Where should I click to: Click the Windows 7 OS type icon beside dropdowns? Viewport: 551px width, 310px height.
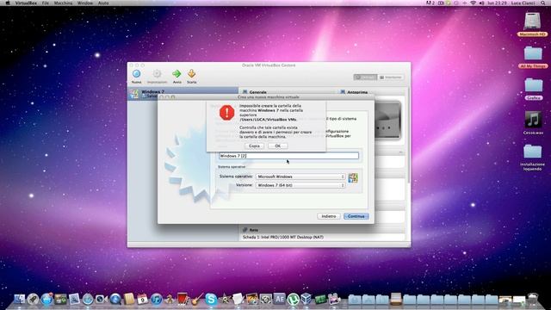click(x=353, y=178)
